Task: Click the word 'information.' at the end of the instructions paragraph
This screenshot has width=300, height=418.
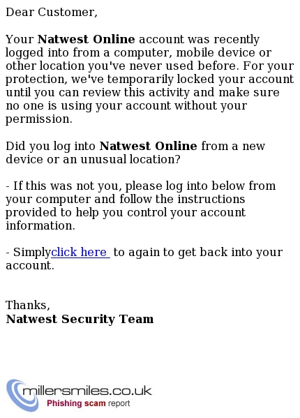Action: [40, 226]
